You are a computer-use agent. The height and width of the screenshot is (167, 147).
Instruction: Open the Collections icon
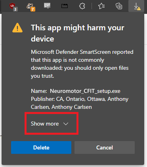[119, 6]
